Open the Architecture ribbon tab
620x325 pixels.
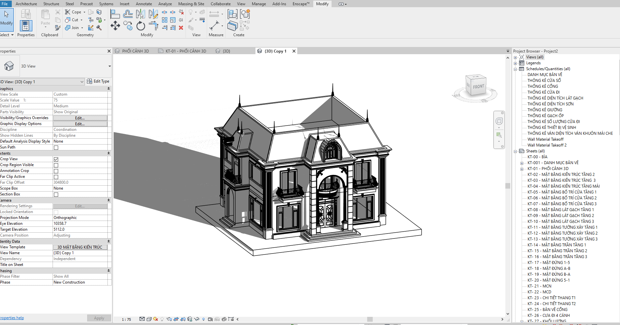click(x=26, y=4)
